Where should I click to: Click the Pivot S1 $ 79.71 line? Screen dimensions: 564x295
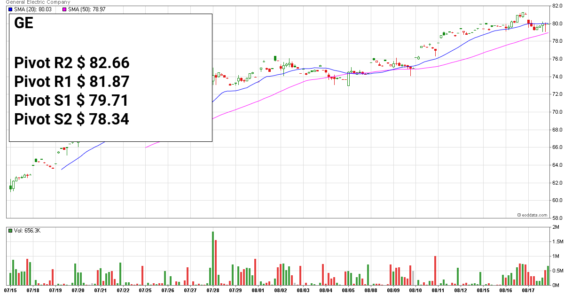71,101
